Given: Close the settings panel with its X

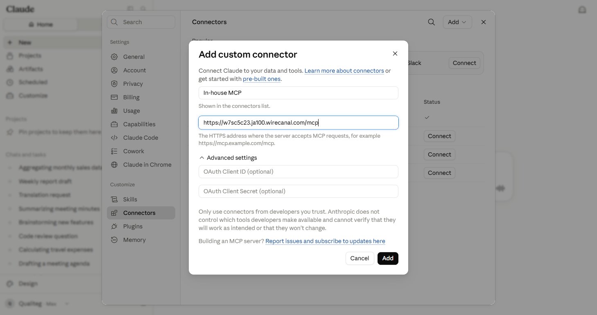Looking at the screenshot, I should [x=484, y=22].
